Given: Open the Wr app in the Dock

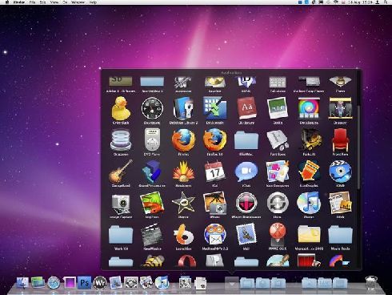Looking at the screenshot, I should pyautogui.click(x=100, y=283).
